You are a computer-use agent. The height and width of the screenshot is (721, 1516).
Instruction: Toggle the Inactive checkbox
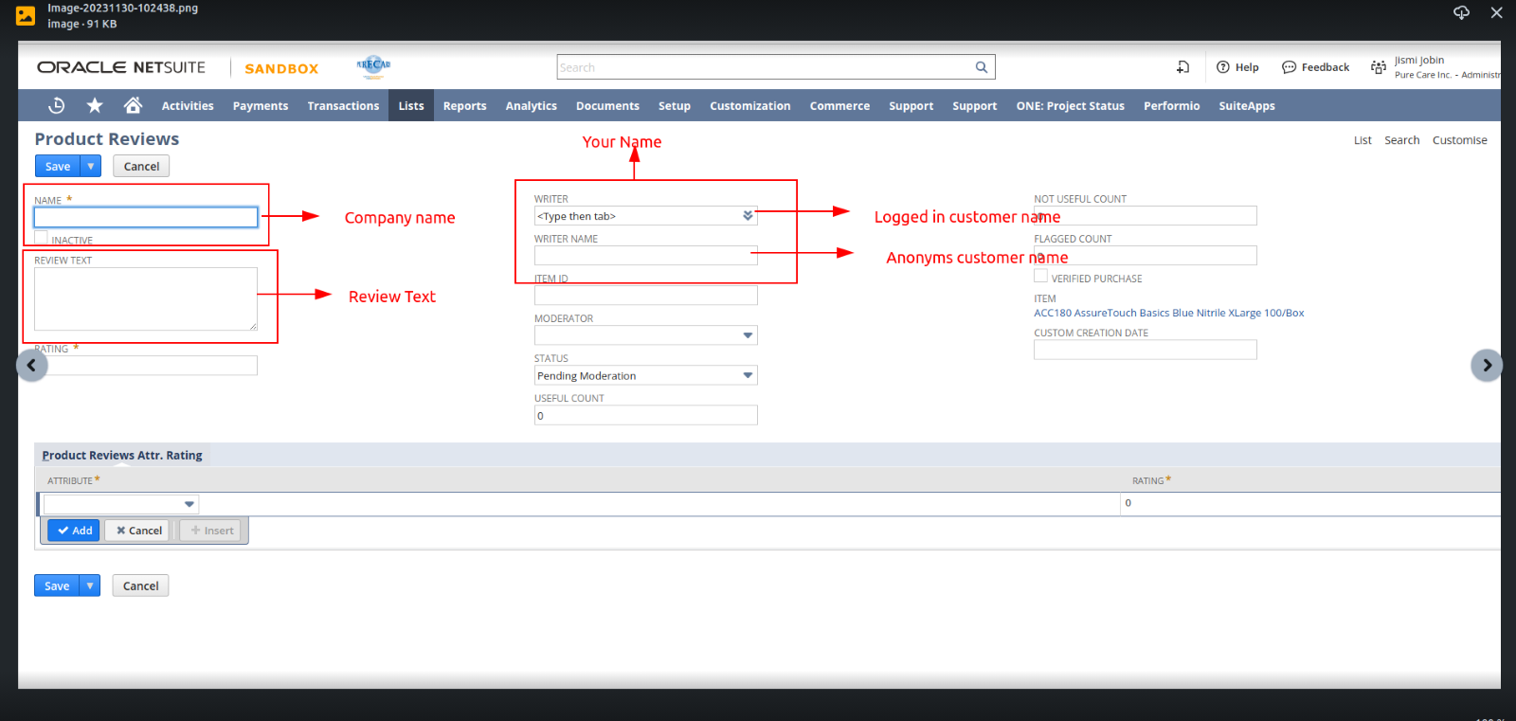point(42,238)
